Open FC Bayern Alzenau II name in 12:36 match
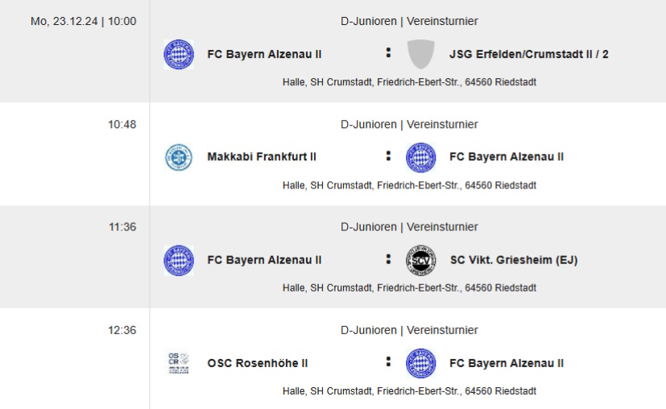The width and height of the screenshot is (666, 409). click(x=507, y=363)
